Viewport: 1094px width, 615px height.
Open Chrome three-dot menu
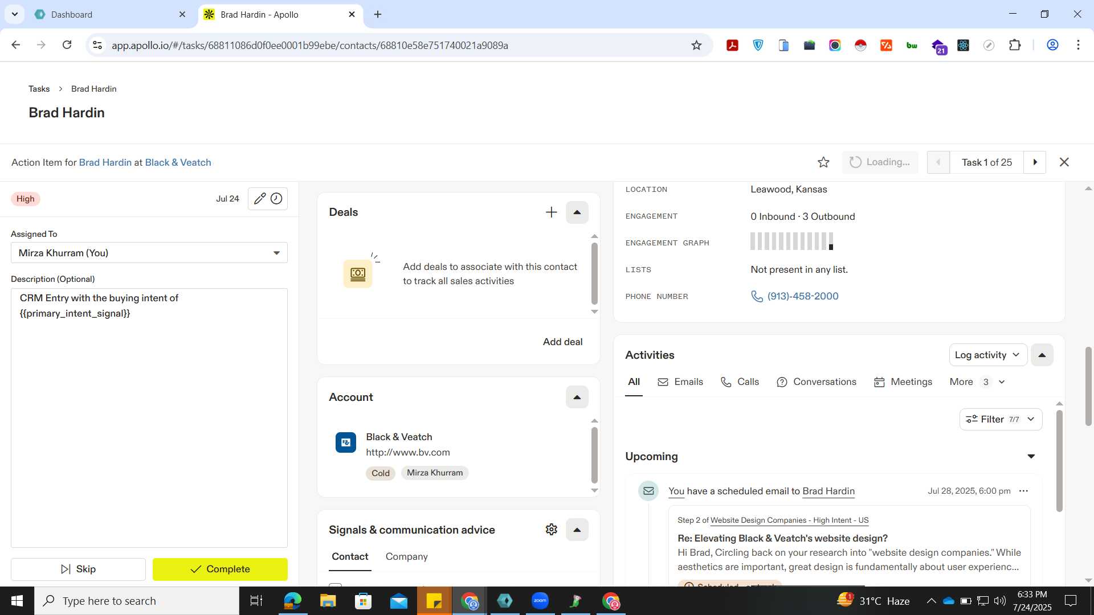tap(1078, 46)
